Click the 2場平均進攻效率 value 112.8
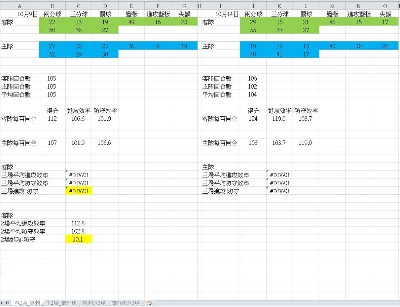 pyautogui.click(x=79, y=223)
